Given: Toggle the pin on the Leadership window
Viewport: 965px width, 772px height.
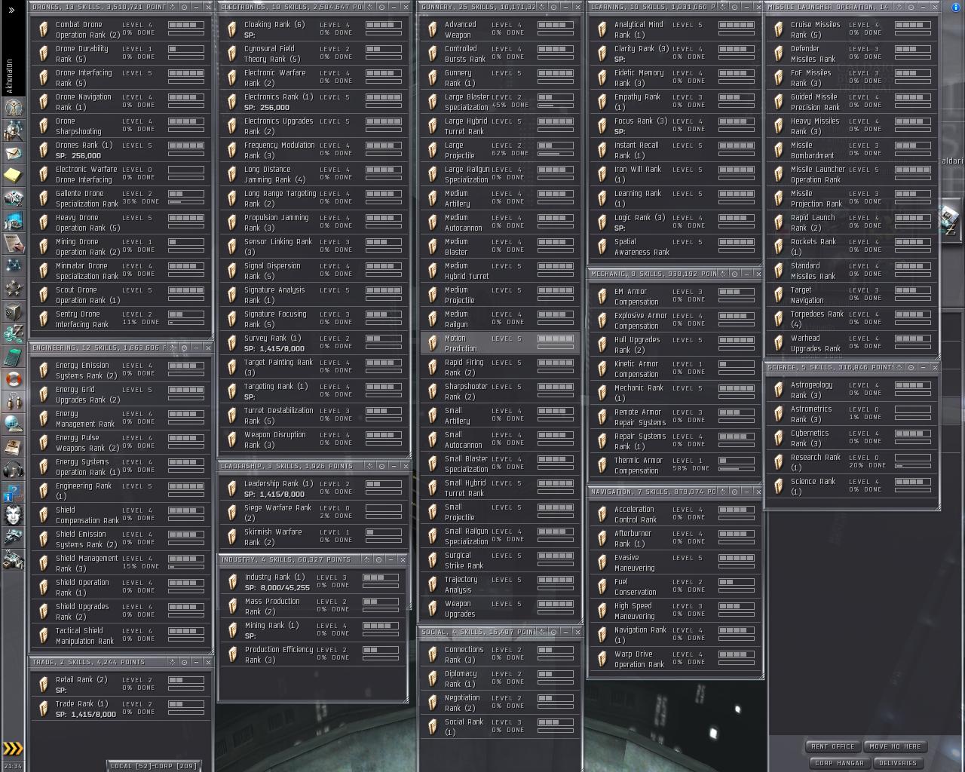Looking at the screenshot, I should 381,466.
